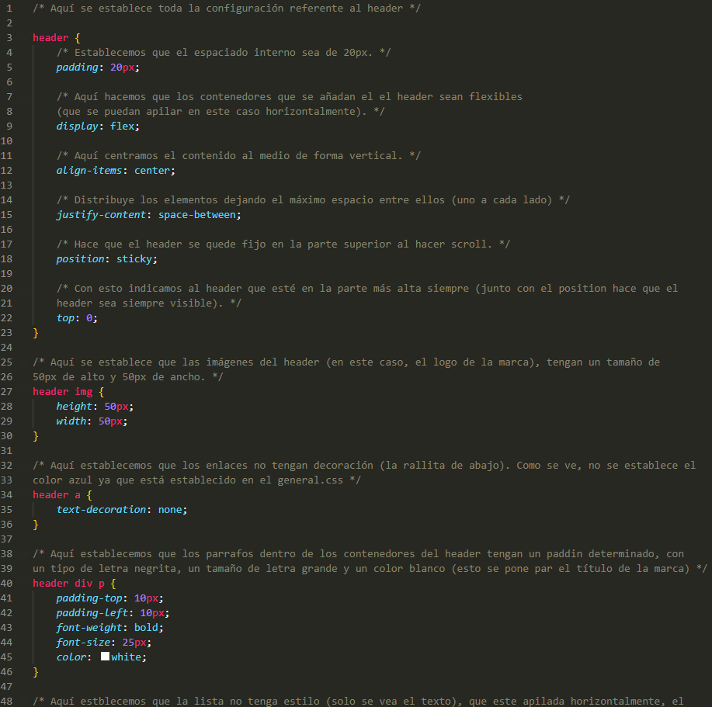Click the comment 'Aquí centramos el contenido'

click(x=238, y=156)
